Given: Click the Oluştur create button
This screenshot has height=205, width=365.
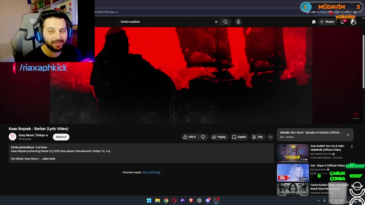Looking at the screenshot, I should point(327,22).
